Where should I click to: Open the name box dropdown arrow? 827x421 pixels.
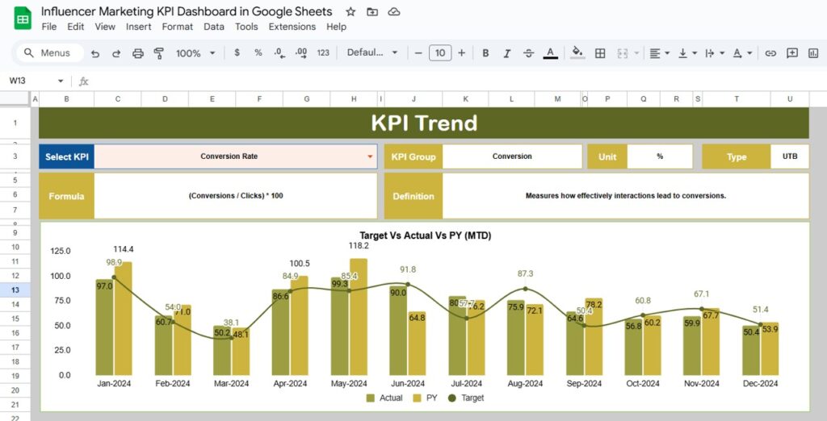61,81
